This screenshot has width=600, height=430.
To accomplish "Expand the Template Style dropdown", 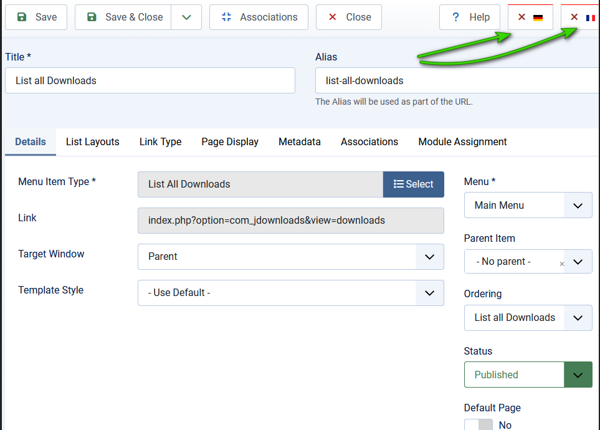I will [x=291, y=293].
